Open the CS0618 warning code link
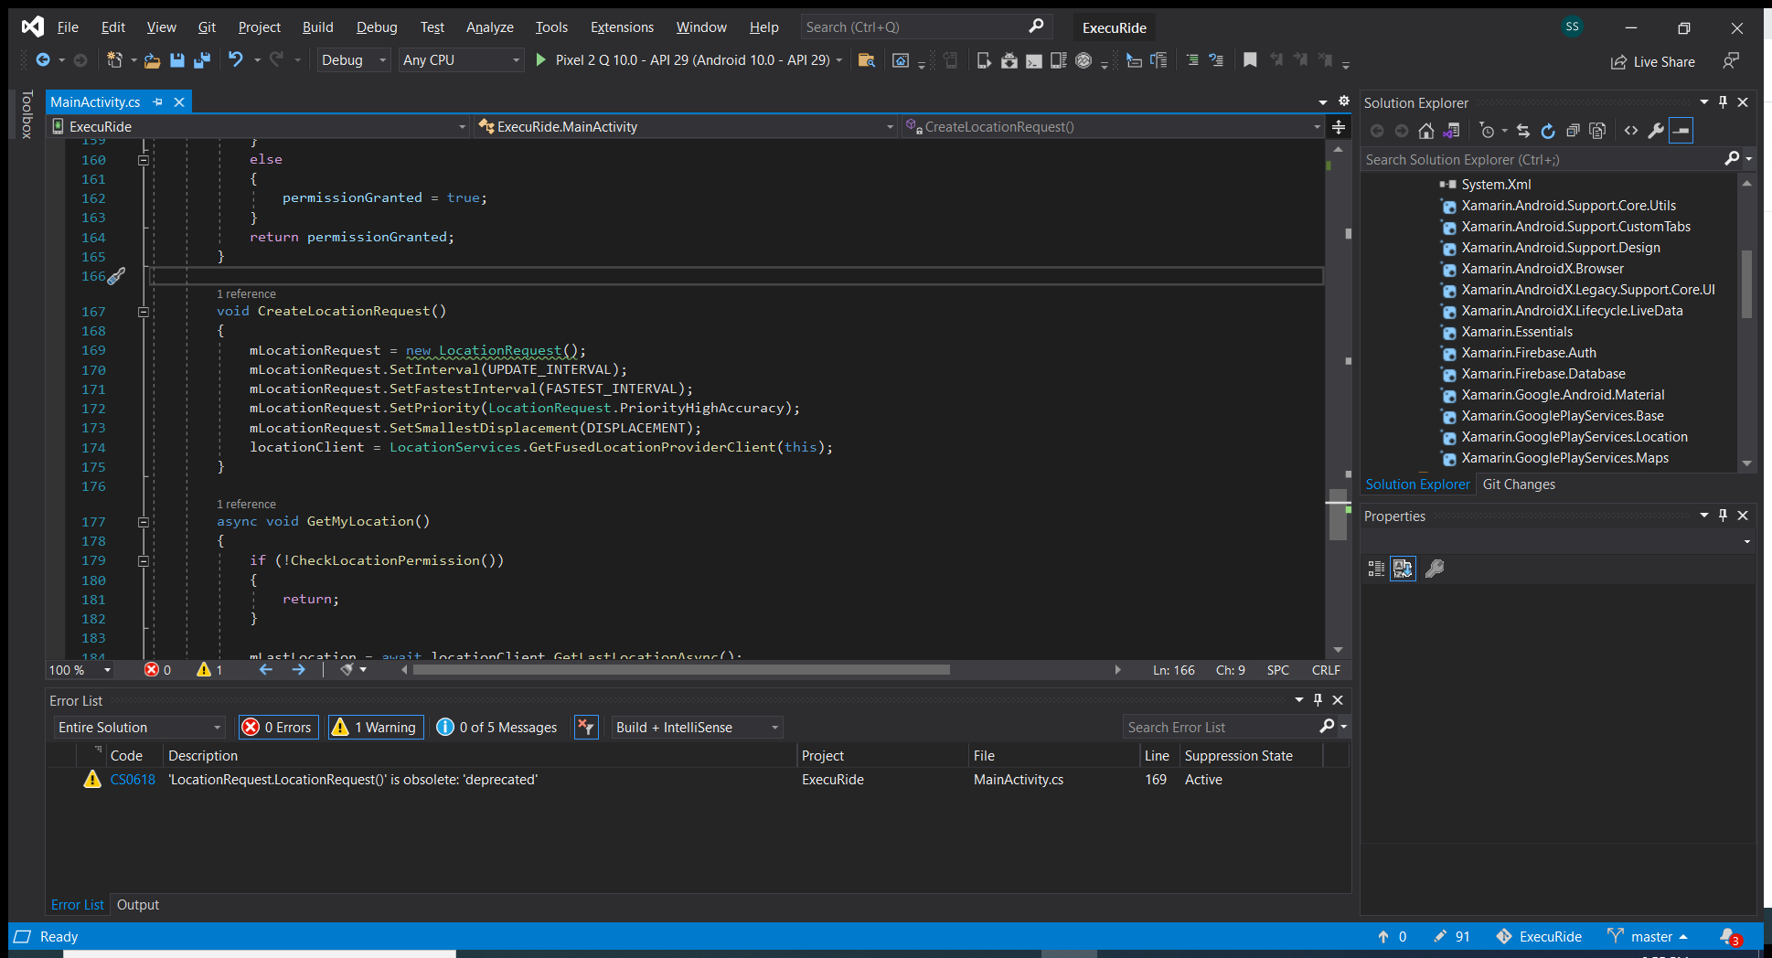 click(x=133, y=780)
